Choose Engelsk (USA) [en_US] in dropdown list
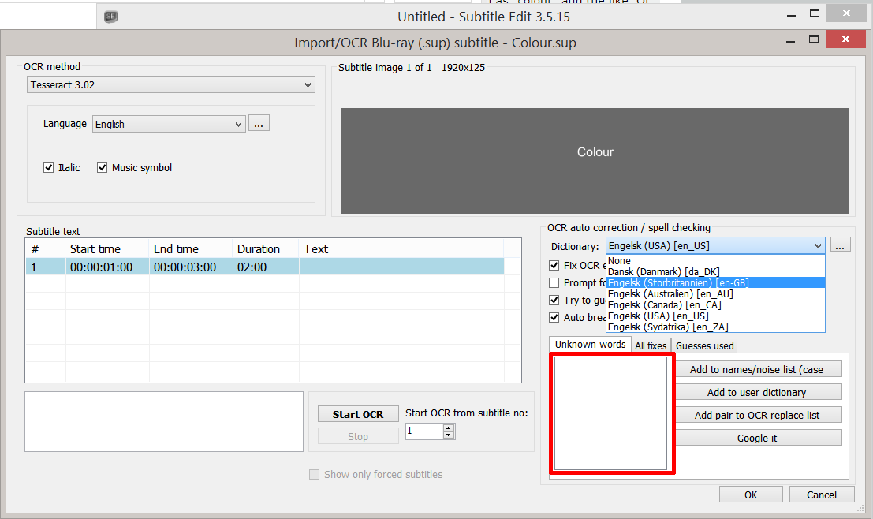This screenshot has height=519, width=873. [x=715, y=316]
